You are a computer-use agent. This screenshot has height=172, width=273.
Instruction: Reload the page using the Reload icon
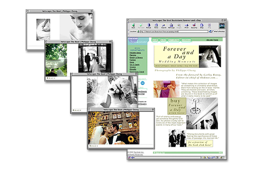click(149, 26)
